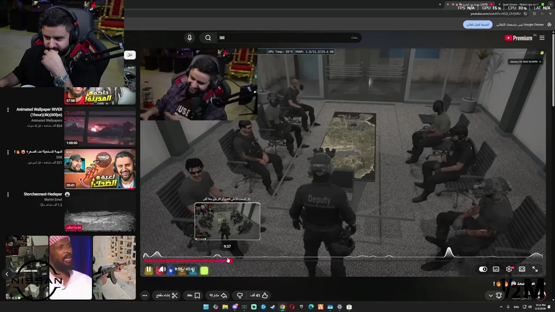Click the progress bar scrubber handle
555x312 pixels.
(229, 260)
